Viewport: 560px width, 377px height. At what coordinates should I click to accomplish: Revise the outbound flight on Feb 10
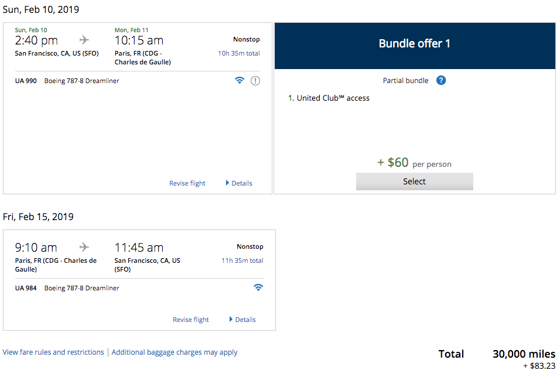187,183
